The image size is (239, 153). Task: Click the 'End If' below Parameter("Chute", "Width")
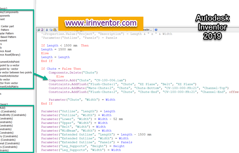point(47,104)
